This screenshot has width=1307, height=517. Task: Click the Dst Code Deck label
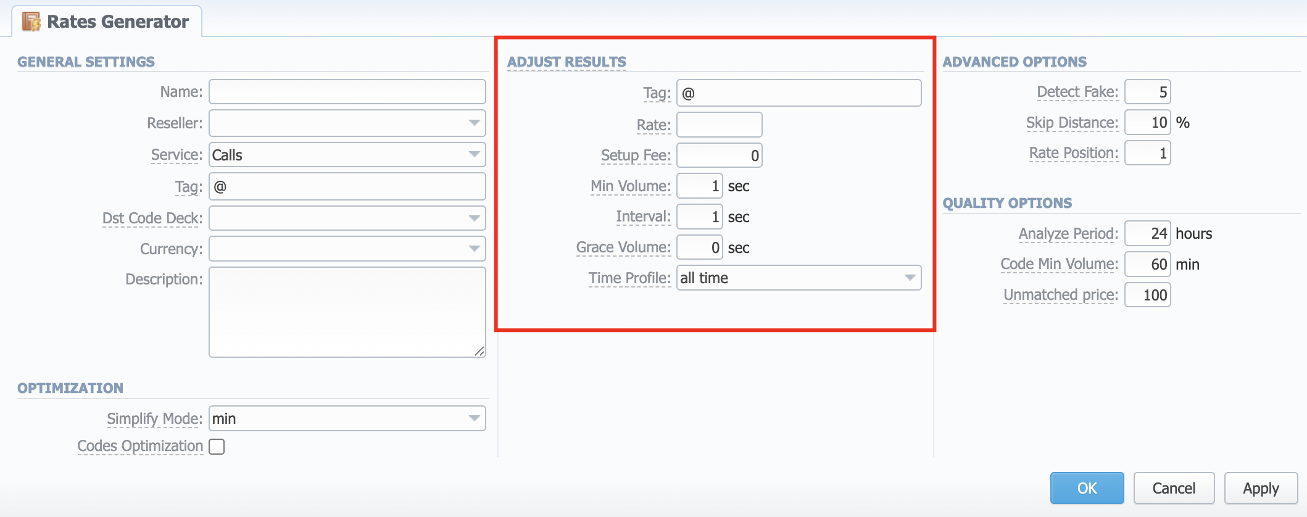(x=152, y=218)
